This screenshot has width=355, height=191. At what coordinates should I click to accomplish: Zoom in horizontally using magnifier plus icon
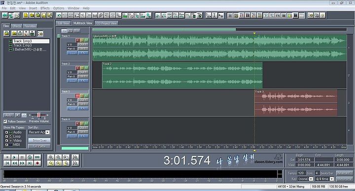click(51, 157)
